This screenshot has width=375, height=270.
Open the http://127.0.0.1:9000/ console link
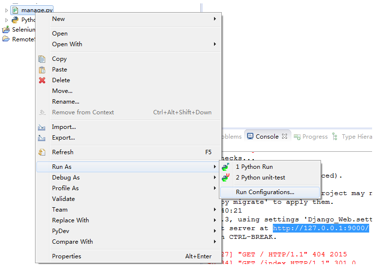point(321,228)
